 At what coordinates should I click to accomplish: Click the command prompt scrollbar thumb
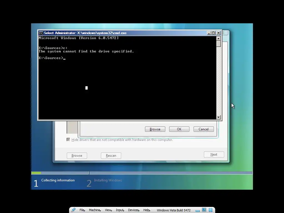tap(219, 44)
